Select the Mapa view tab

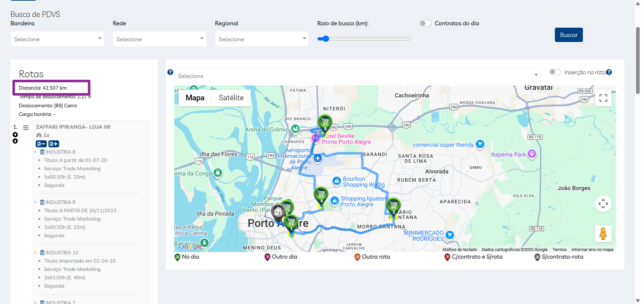195,98
